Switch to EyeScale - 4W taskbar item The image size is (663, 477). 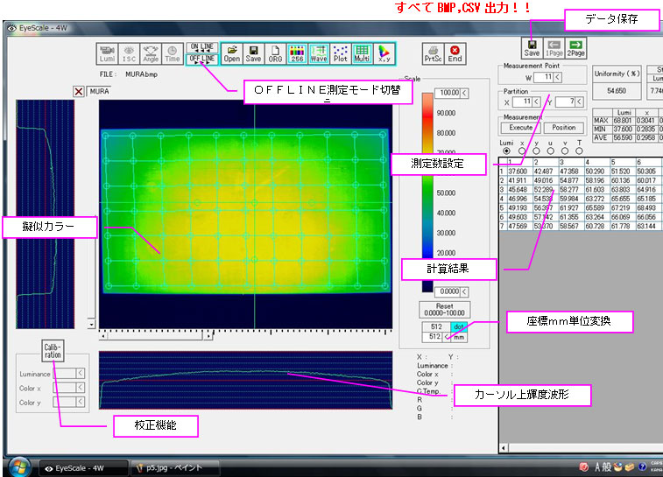click(83, 468)
